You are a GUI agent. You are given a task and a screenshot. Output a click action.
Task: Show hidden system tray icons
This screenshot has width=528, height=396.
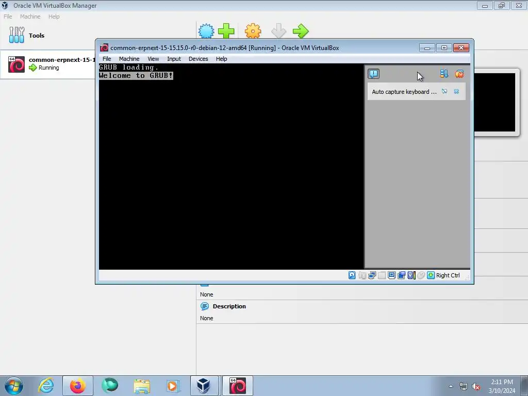coord(451,386)
